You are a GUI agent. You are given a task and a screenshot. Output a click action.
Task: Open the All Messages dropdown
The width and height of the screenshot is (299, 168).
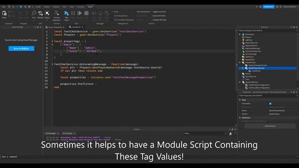click(52, 133)
